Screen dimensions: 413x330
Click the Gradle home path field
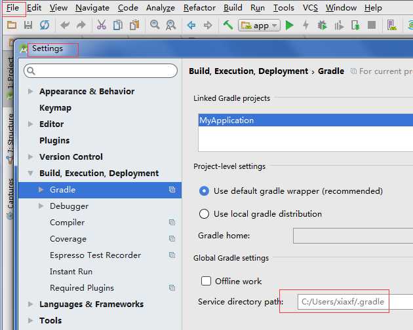353,236
